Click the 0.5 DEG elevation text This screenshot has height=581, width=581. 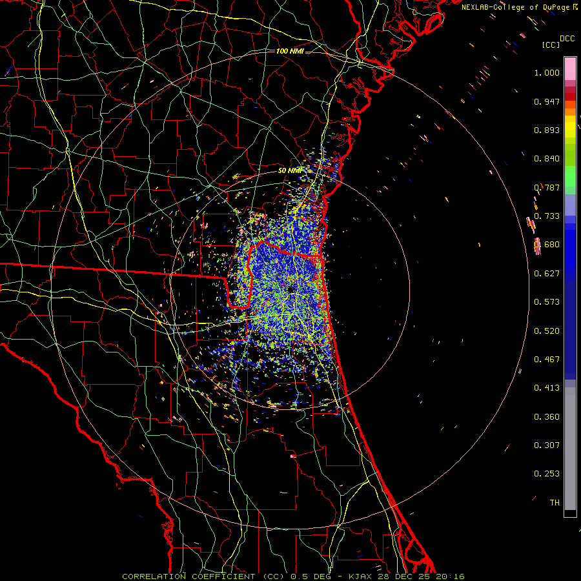click(x=311, y=576)
